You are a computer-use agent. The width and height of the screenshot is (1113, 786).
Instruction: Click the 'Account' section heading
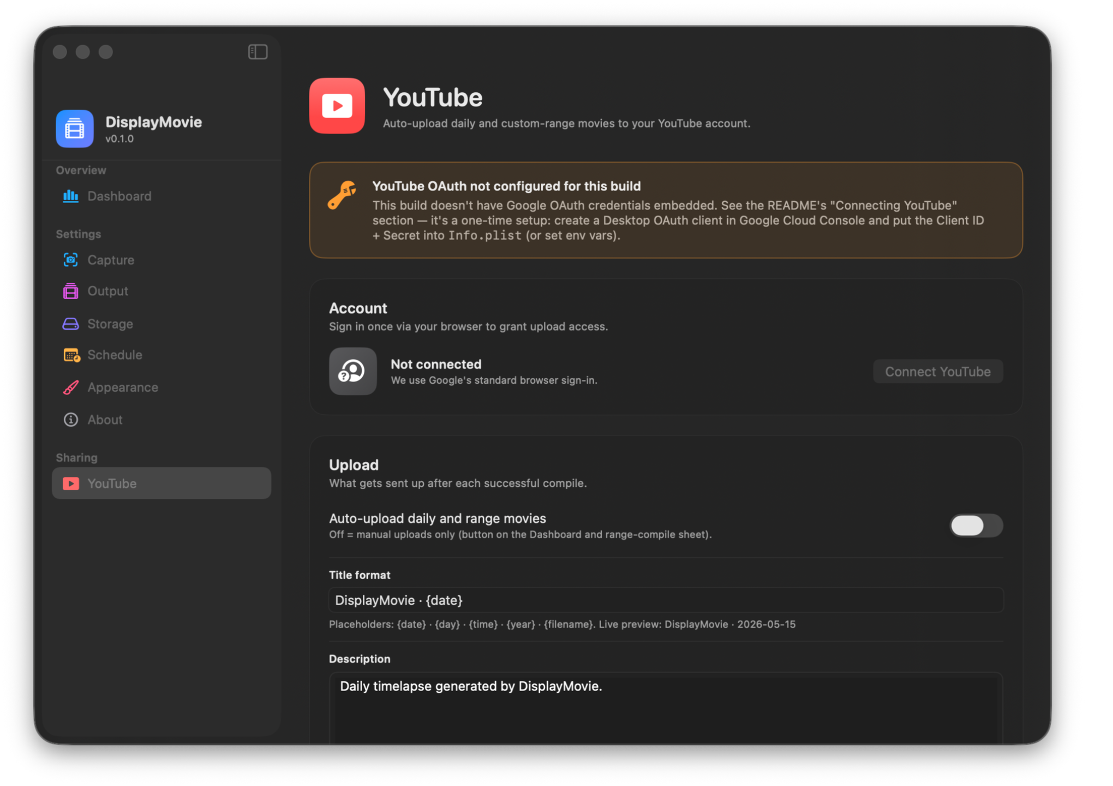[358, 308]
